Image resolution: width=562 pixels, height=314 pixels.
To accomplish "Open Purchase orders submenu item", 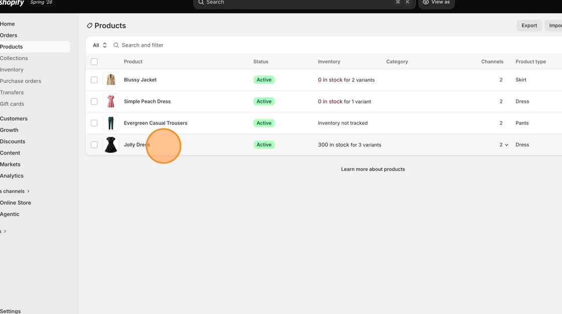I will click(21, 81).
